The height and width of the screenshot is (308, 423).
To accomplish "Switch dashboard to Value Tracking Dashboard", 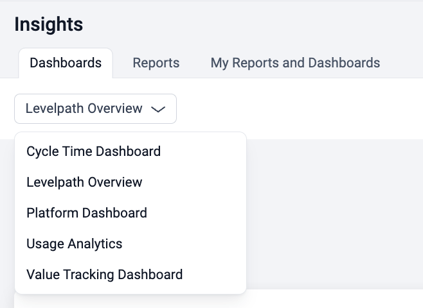I will [x=104, y=275].
